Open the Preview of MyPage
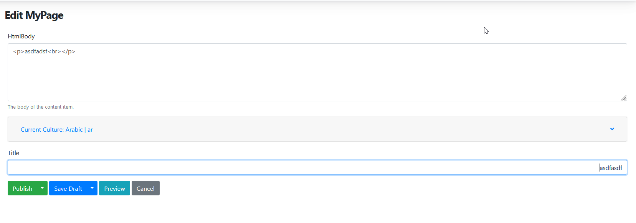636x223 pixels. [114, 188]
